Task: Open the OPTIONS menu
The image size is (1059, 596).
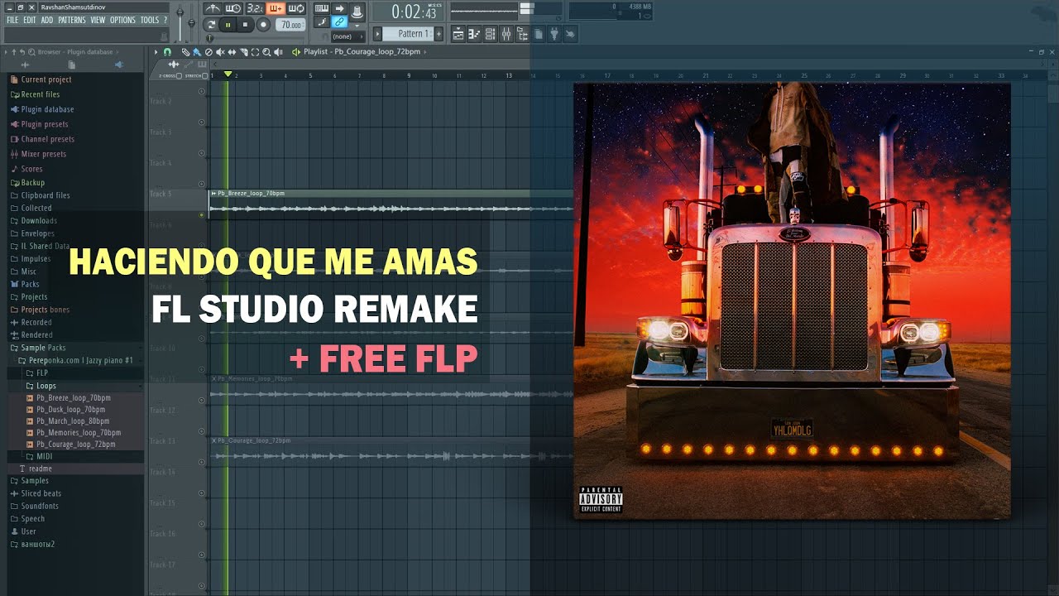Action: coord(122,20)
